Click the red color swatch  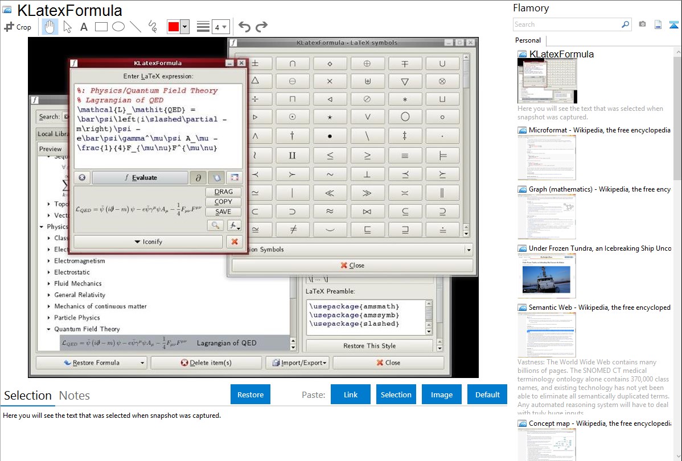(174, 27)
